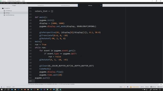Open constants.py in the tree
163x91 pixels.
9,11
